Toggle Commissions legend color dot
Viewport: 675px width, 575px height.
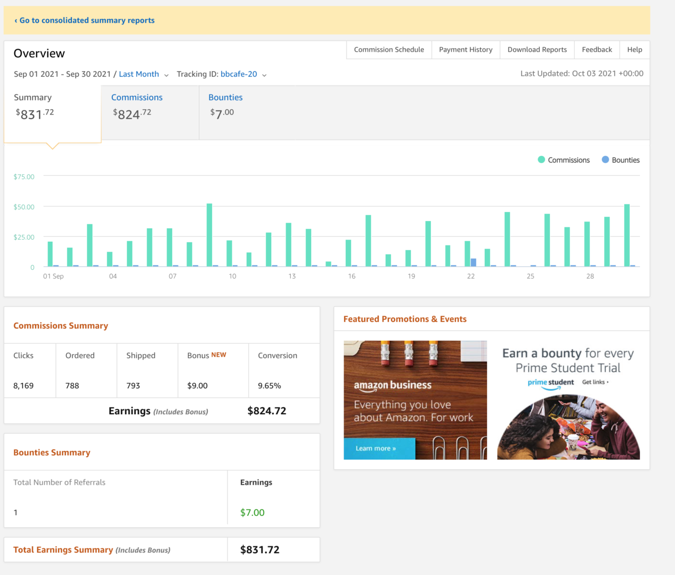[541, 160]
